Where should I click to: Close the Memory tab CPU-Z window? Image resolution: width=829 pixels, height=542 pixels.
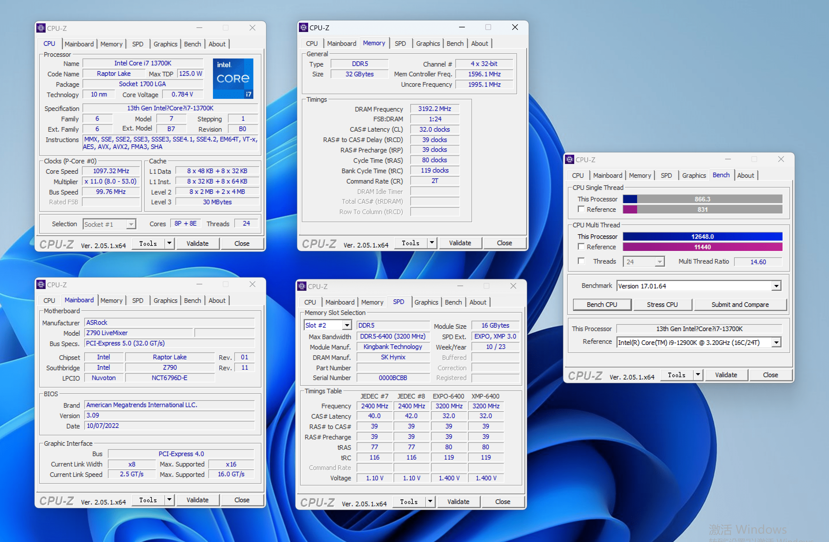tap(515, 27)
